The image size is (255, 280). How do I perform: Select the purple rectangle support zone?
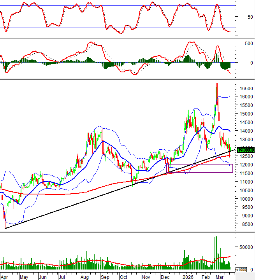click(199, 168)
